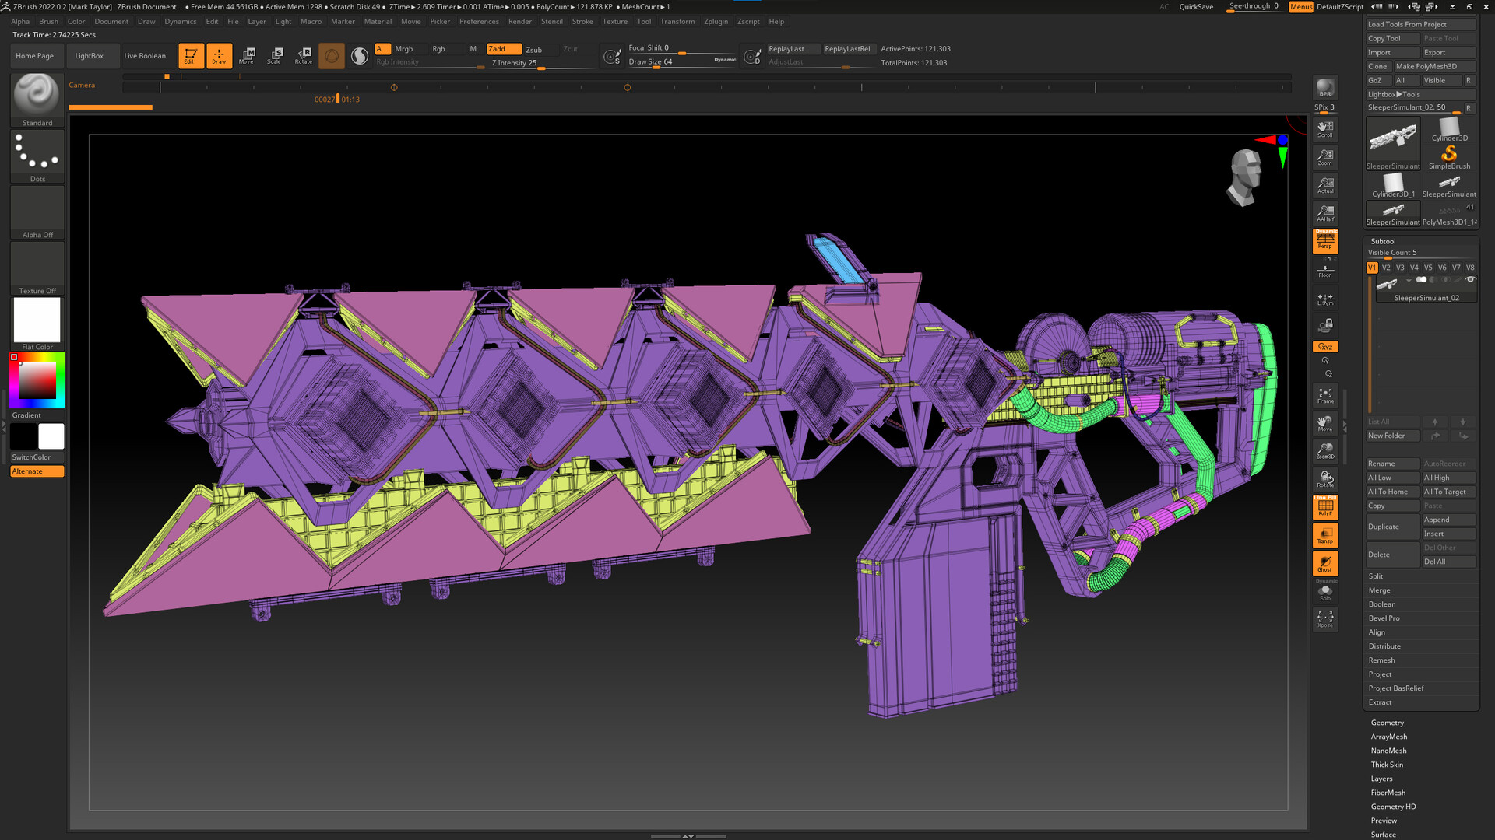Select the Cylinder3D tool thumbnail

click(1449, 128)
